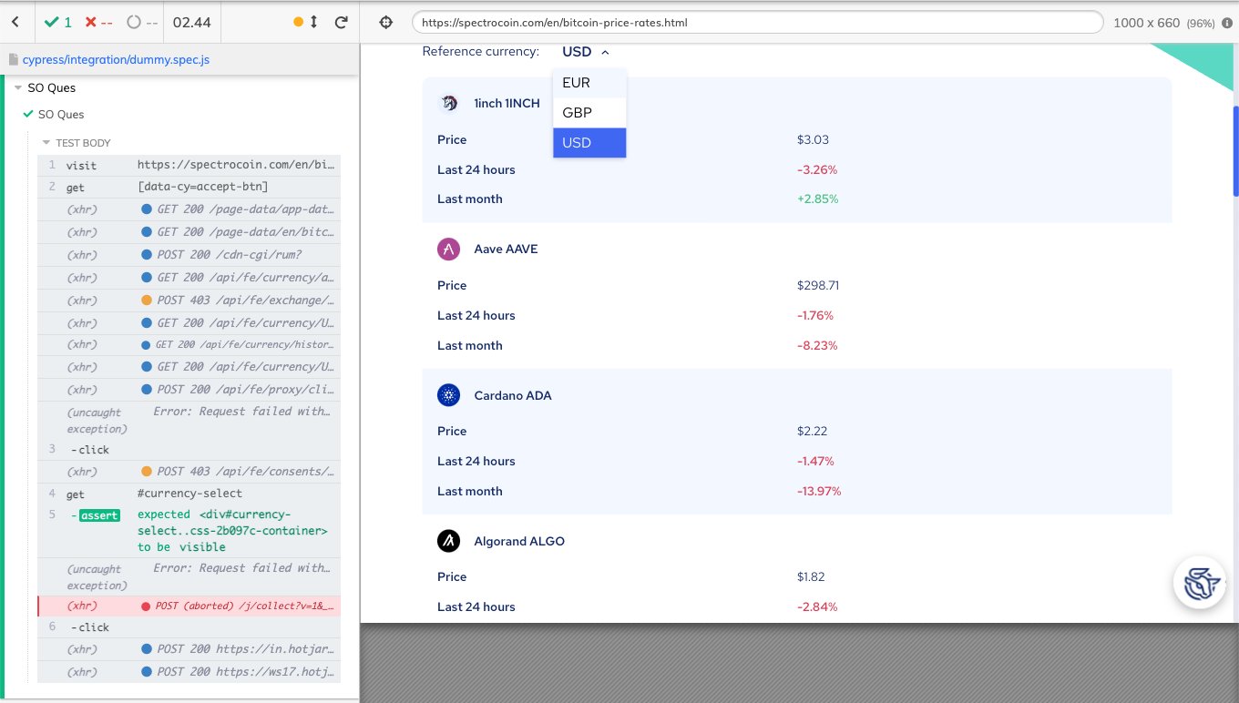Select GBP from the currency list
This screenshot has width=1239, height=703.
coord(589,113)
